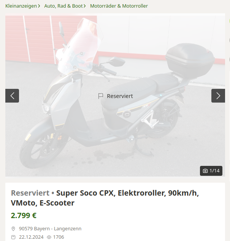
Task: Go to Auto, Rad & Boot category
Action: click(63, 6)
